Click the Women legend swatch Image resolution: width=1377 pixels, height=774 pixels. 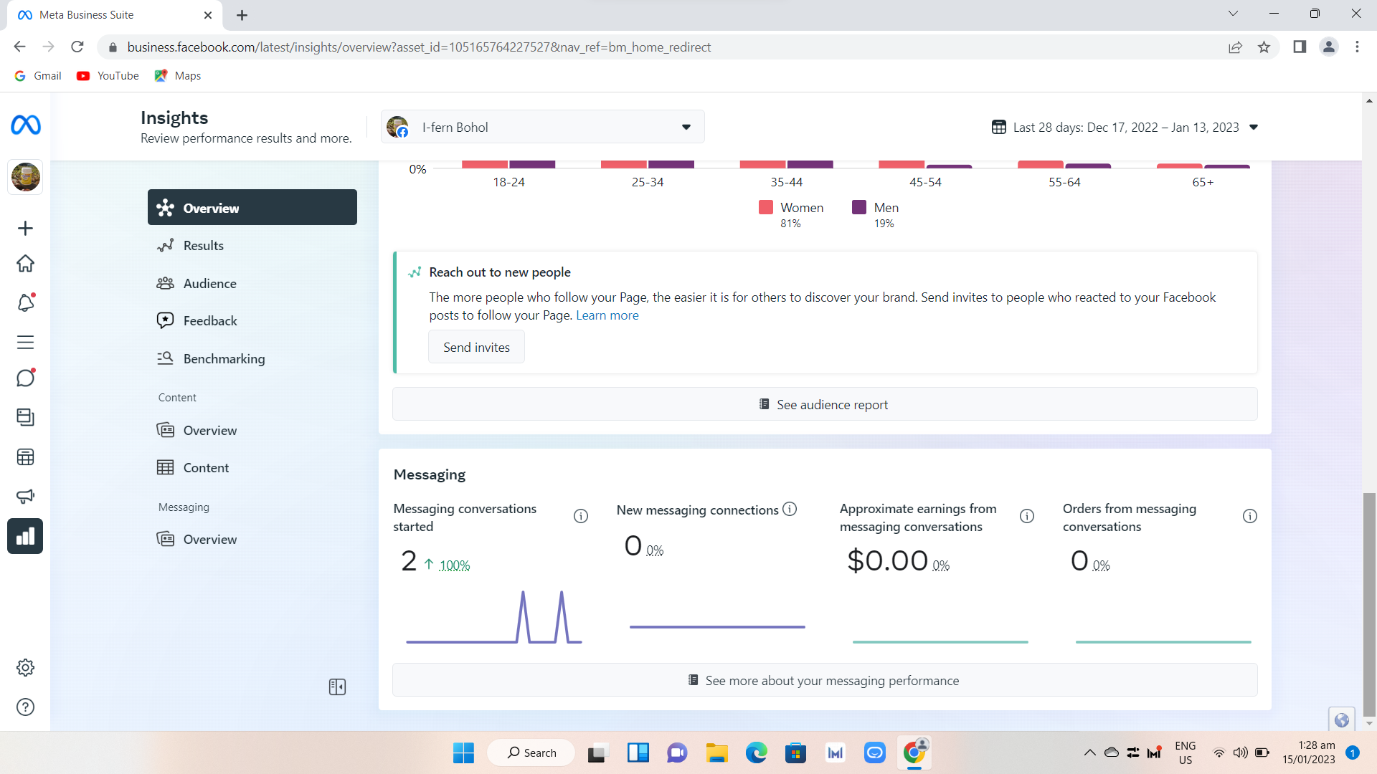pyautogui.click(x=766, y=207)
